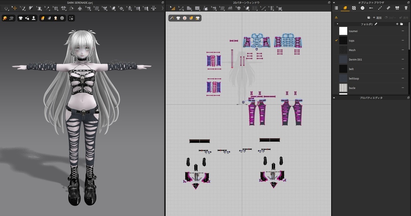Image resolution: width=411 pixels, height=216 pixels.
Task: Toggle the monochrome surface render style icon
Action: tap(49, 18)
